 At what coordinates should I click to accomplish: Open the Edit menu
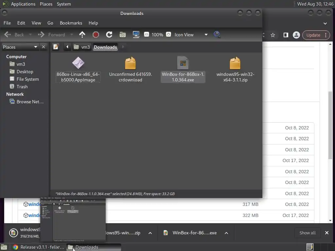[x=21, y=23]
